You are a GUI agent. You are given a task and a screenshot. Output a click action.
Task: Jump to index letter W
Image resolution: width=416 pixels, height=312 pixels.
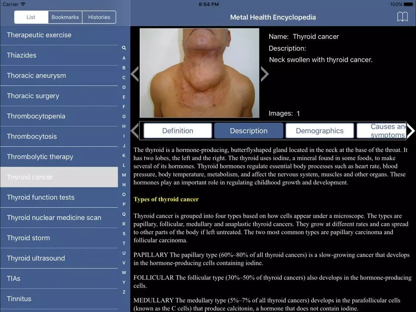[x=124, y=272]
